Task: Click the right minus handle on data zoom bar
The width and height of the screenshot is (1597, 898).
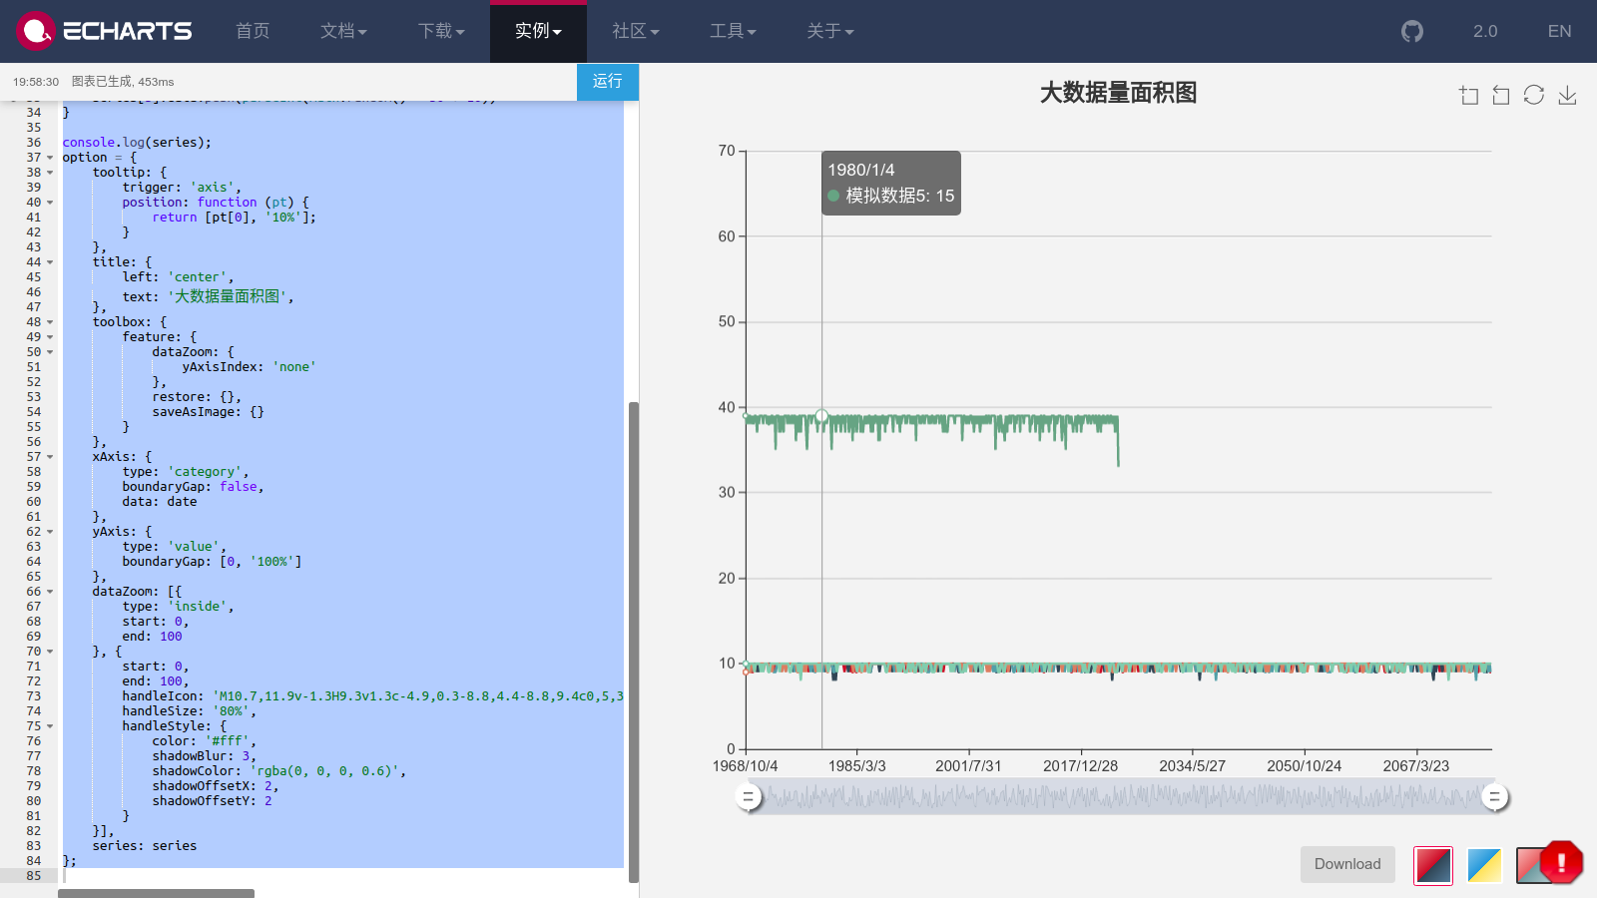Action: coord(1494,797)
